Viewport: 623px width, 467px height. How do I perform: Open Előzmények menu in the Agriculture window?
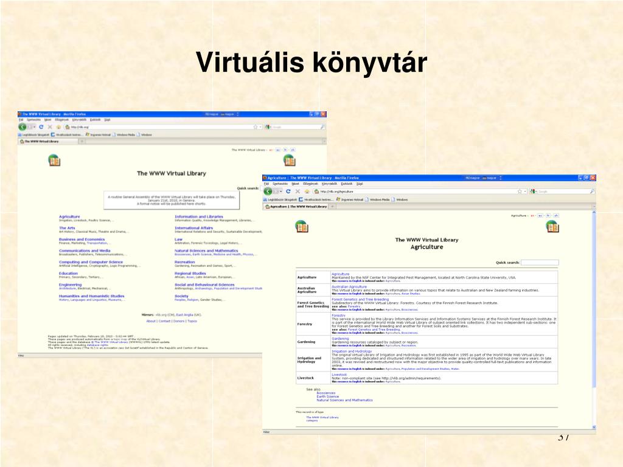click(311, 184)
